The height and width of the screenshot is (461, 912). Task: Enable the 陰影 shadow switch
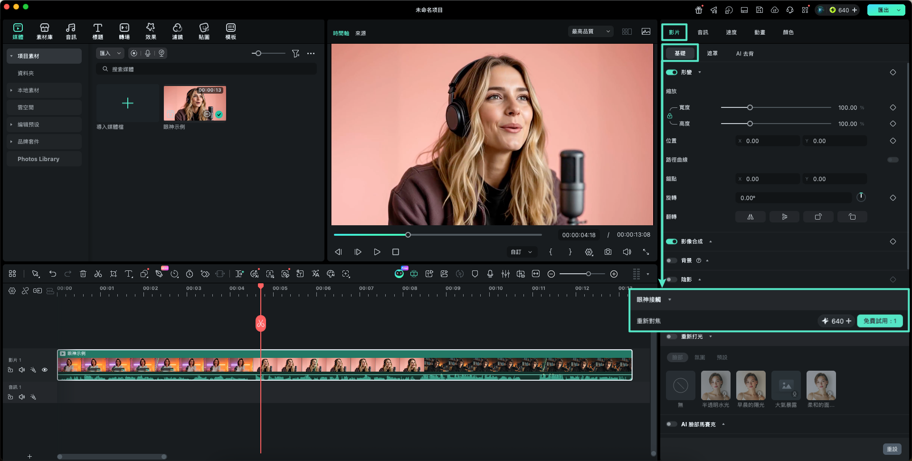pos(672,279)
